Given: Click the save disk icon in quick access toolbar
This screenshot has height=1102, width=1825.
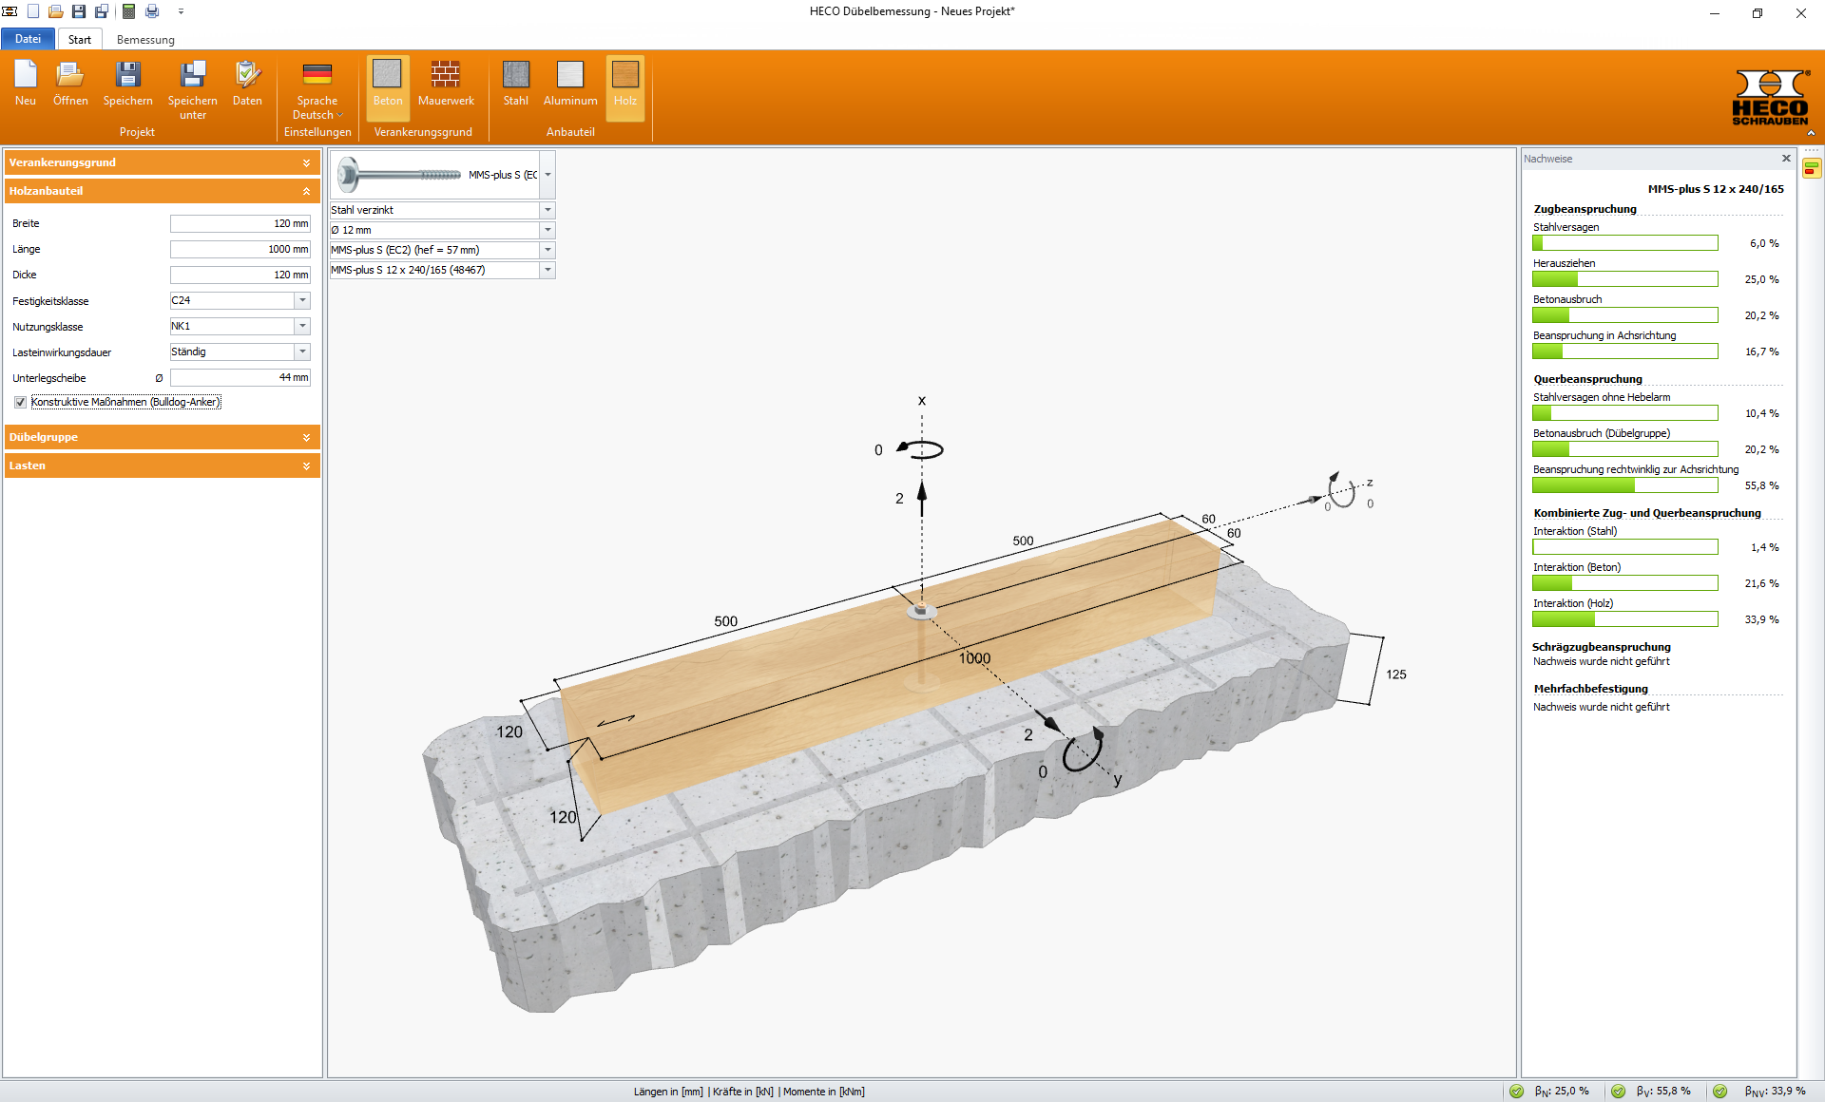Looking at the screenshot, I should 79,11.
